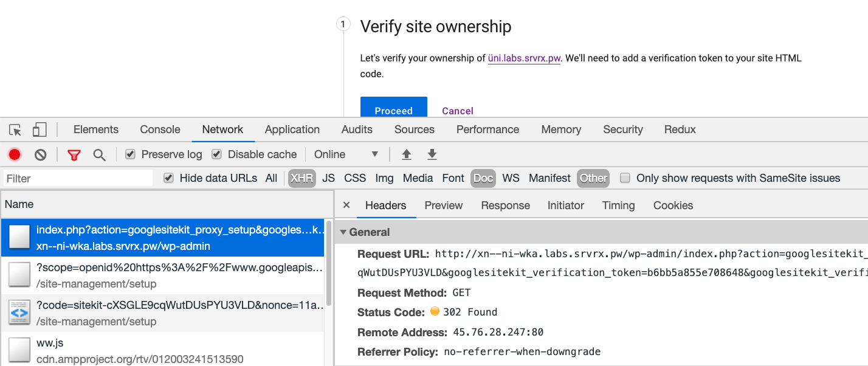Toggle the WS request type filter
The image size is (868, 366).
511,178
